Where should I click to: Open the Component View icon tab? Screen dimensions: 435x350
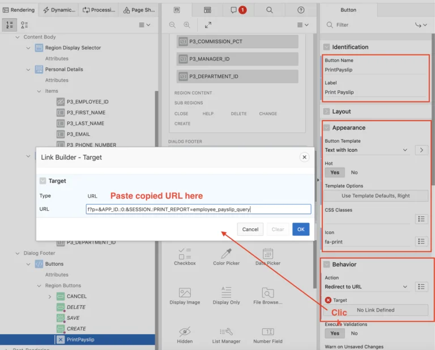point(207,10)
